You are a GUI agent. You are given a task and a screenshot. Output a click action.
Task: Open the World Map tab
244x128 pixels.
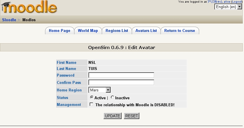pos(88,30)
